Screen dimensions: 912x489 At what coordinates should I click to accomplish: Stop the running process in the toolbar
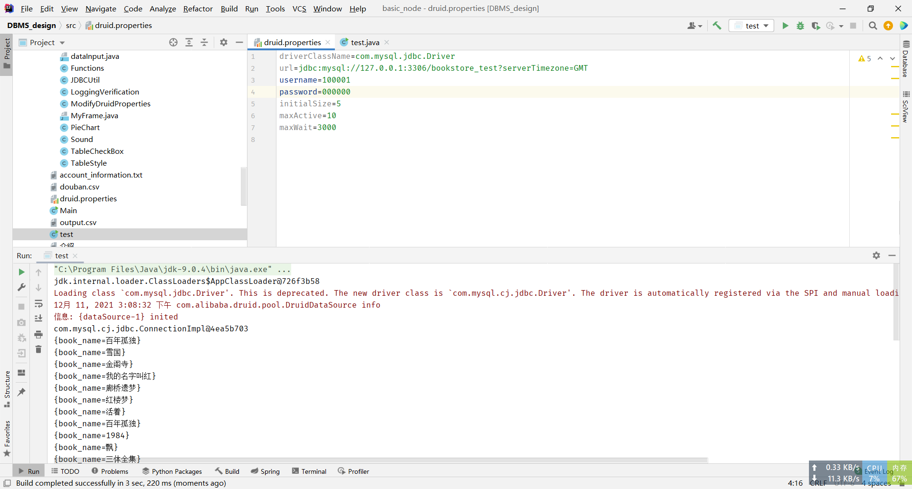click(853, 26)
